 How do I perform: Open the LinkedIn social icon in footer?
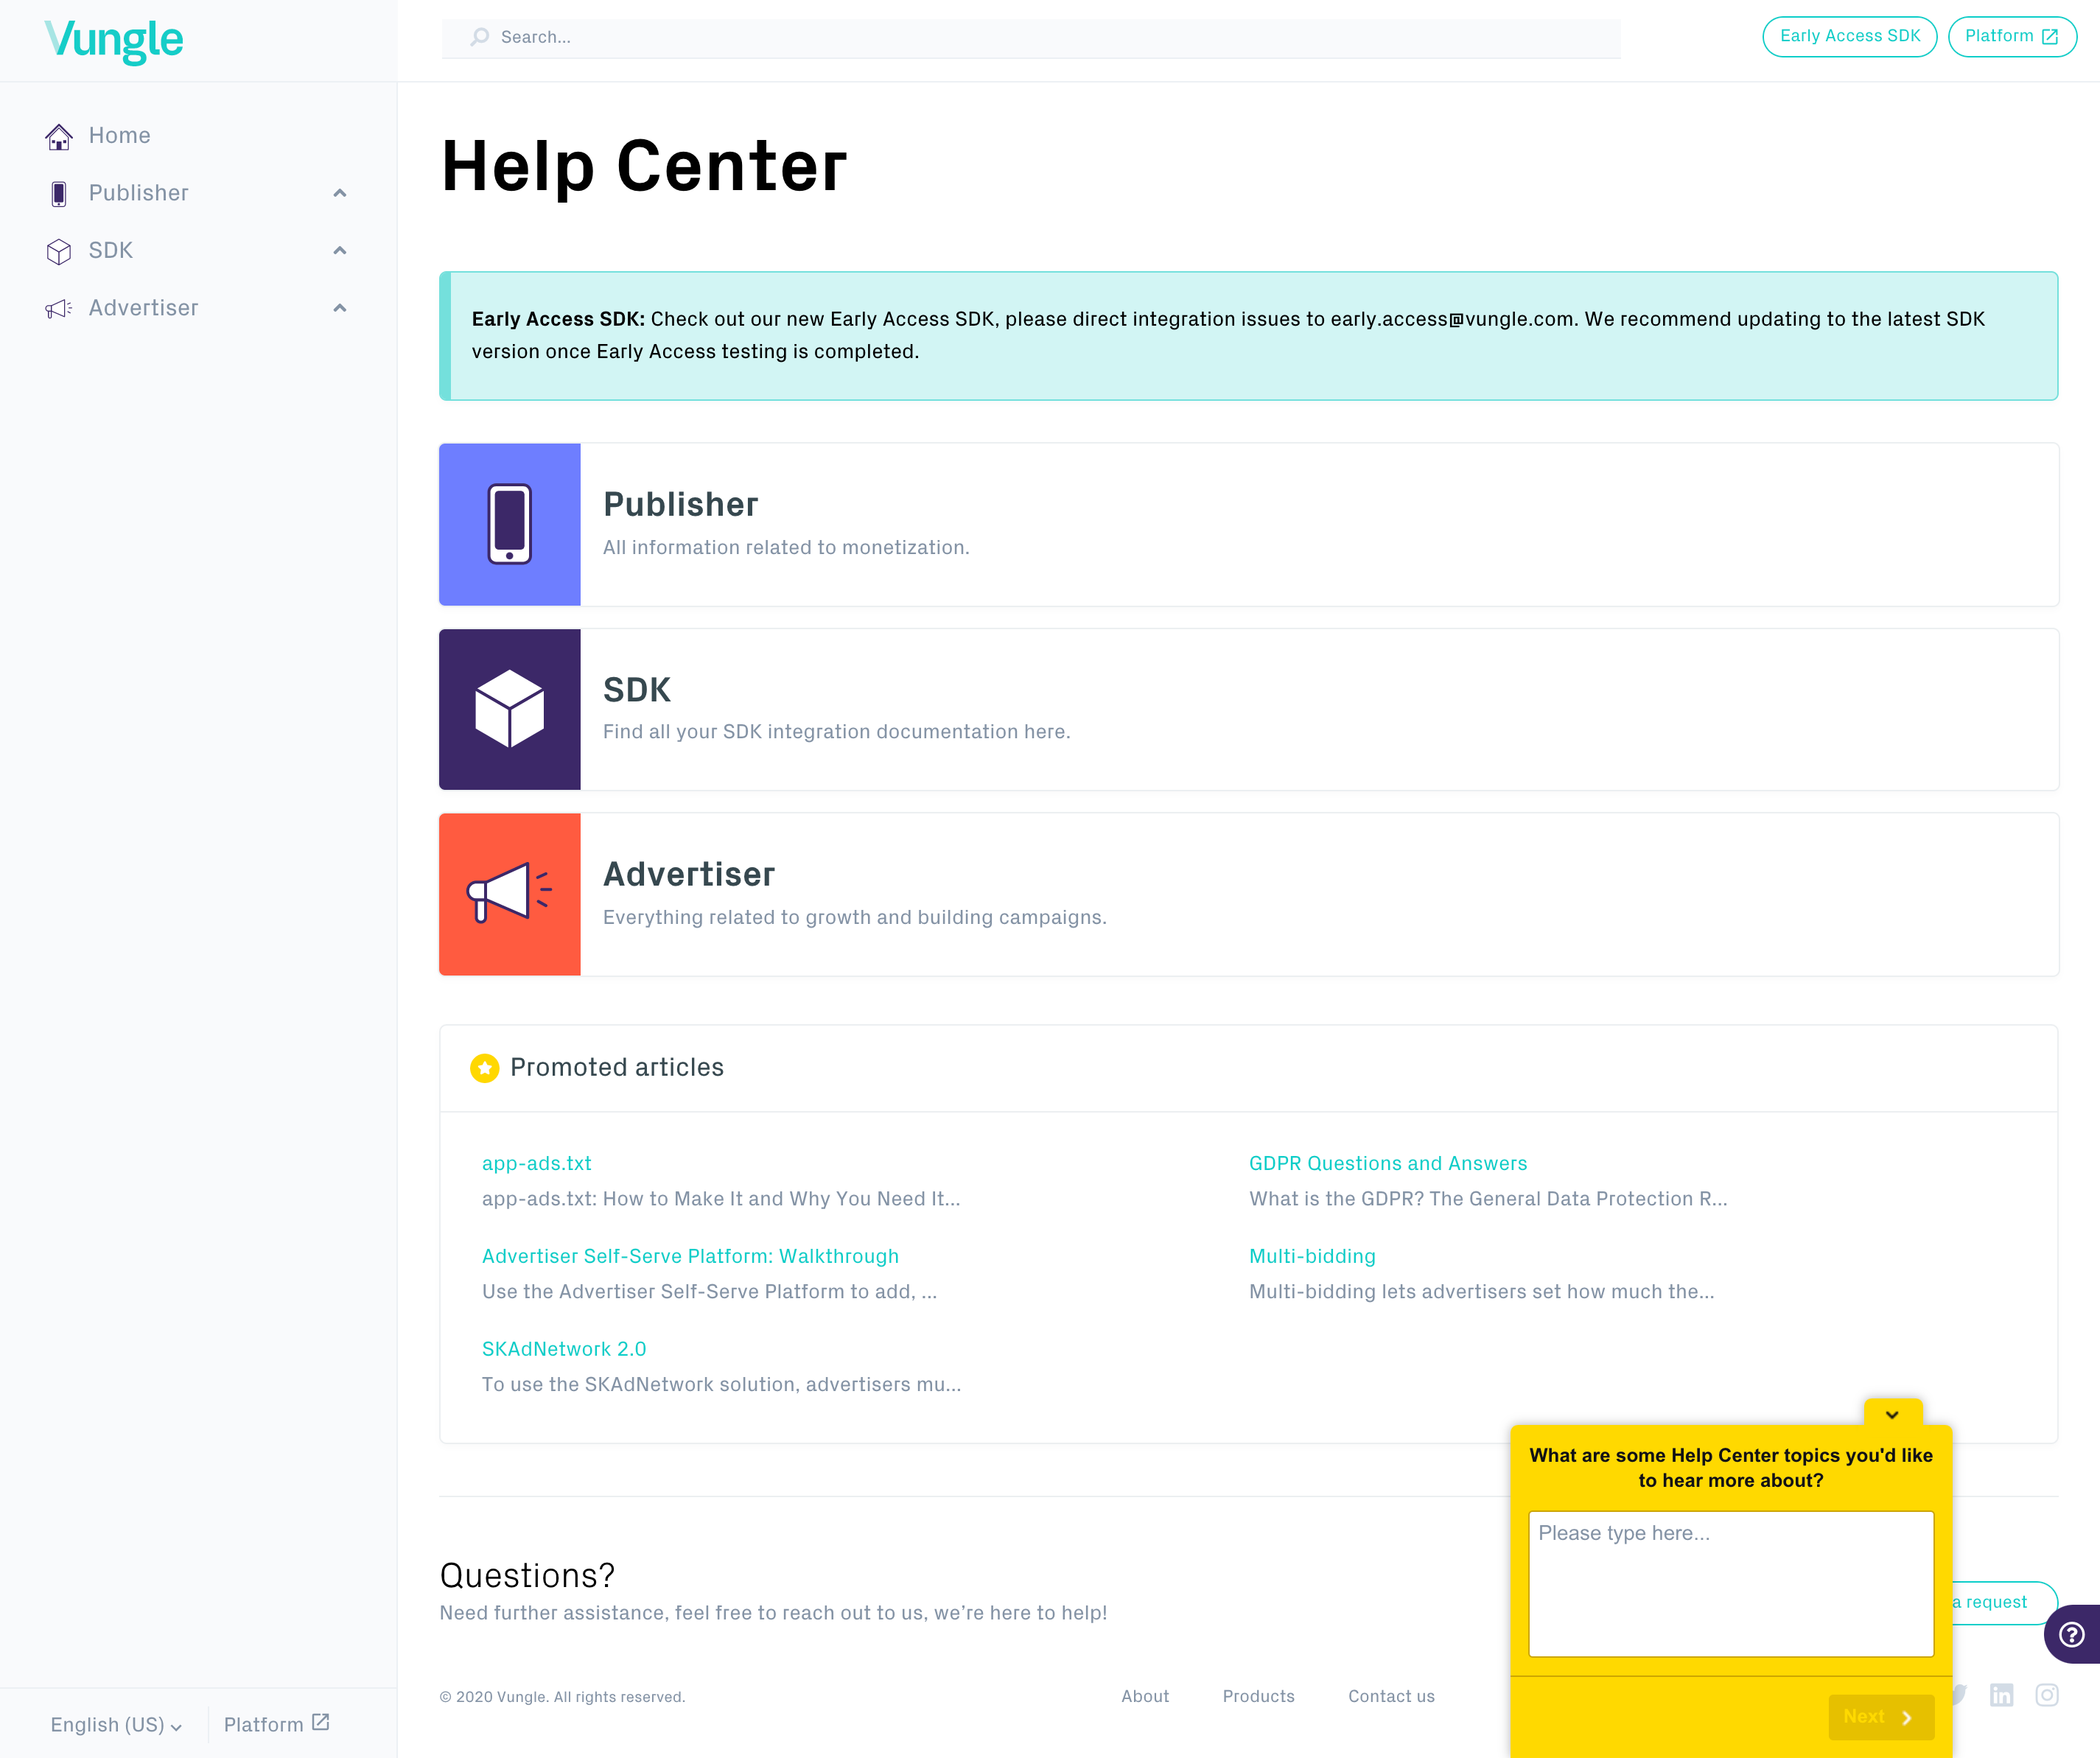click(2001, 1695)
